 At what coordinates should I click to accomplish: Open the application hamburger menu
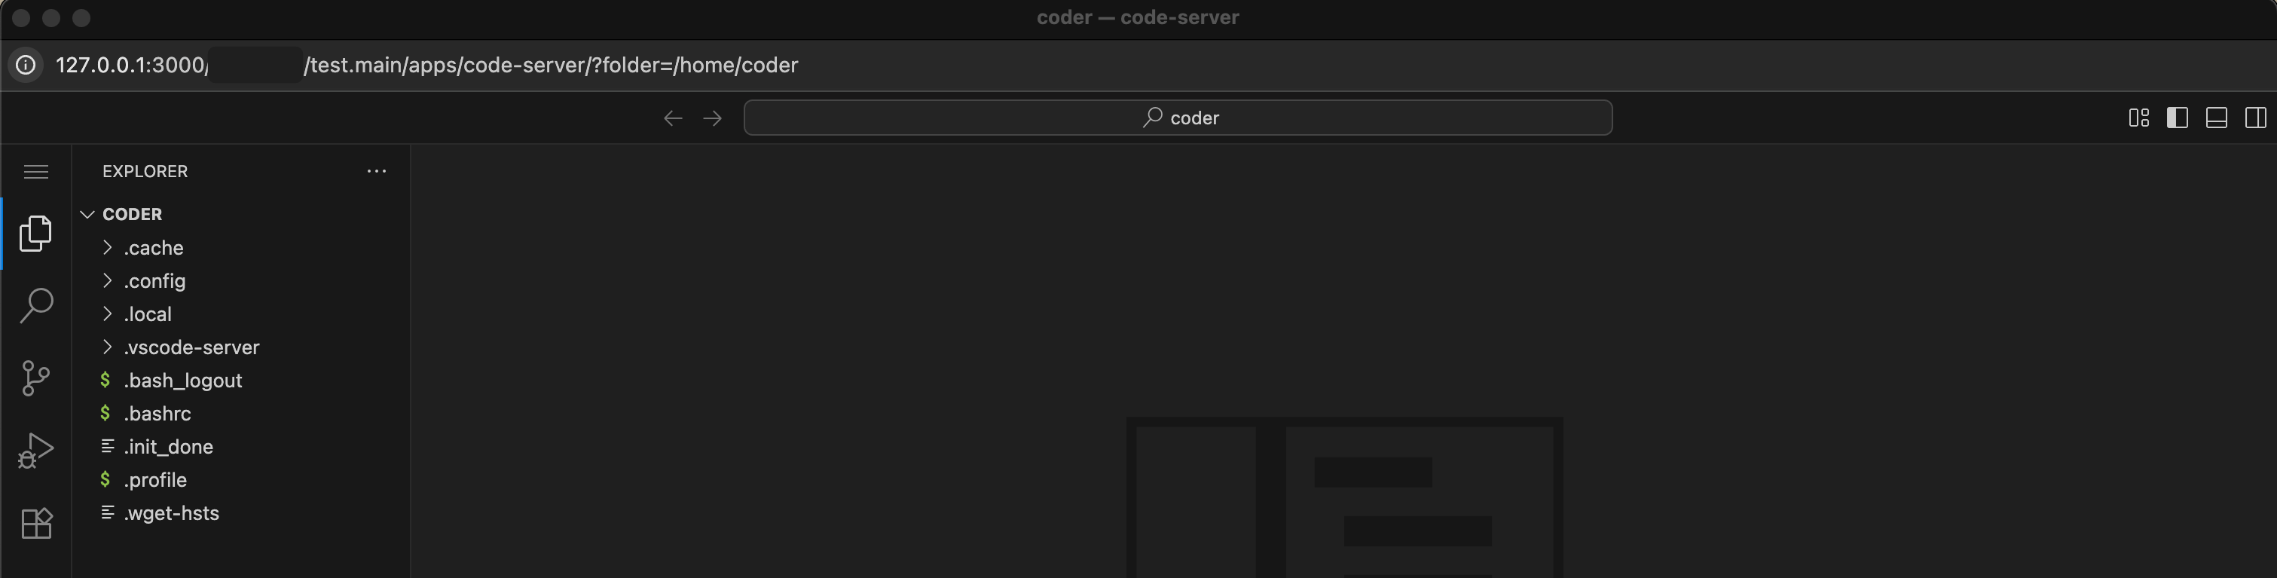36,172
